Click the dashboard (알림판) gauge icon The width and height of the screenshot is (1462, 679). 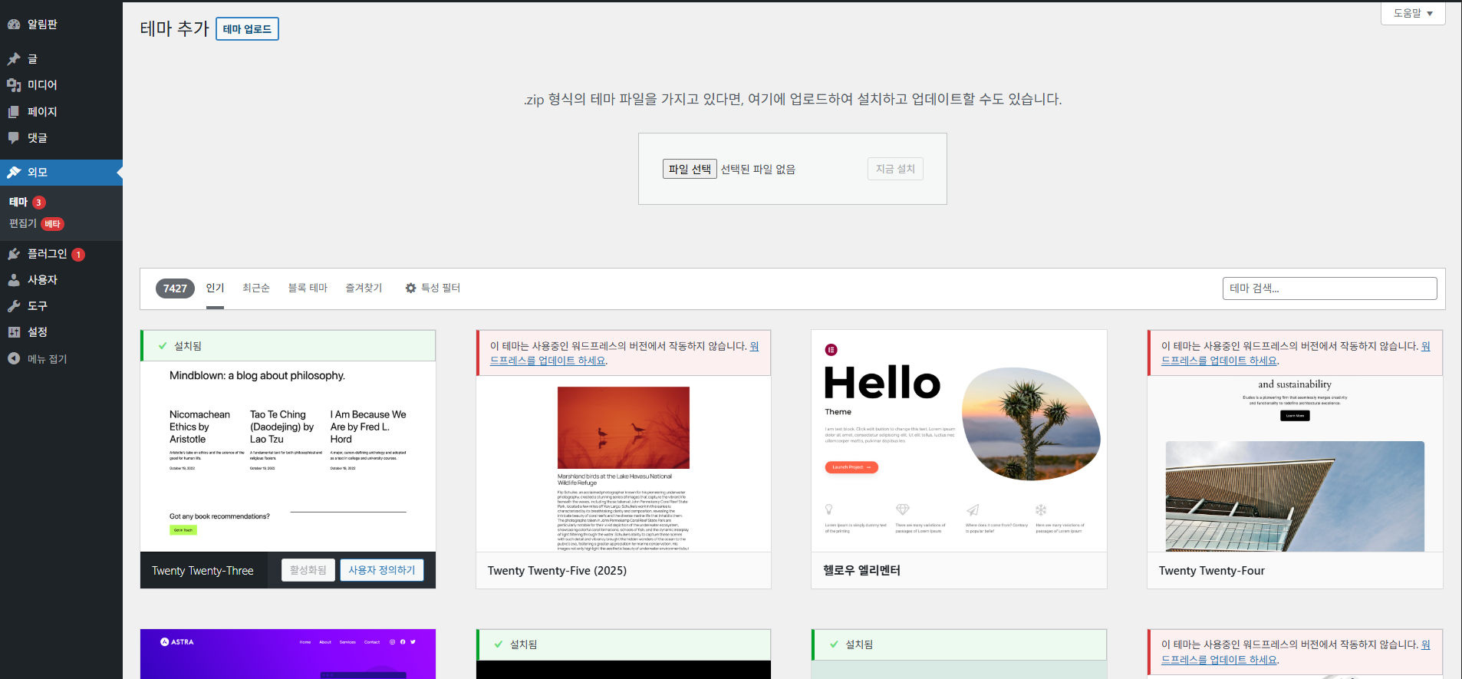14,25
